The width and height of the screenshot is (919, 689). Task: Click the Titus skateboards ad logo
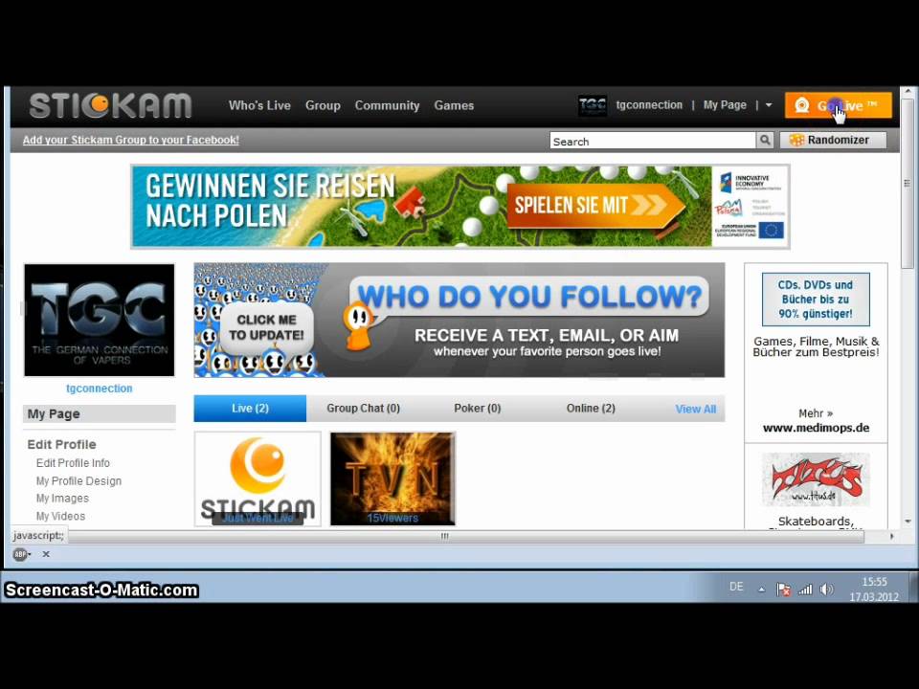[816, 479]
